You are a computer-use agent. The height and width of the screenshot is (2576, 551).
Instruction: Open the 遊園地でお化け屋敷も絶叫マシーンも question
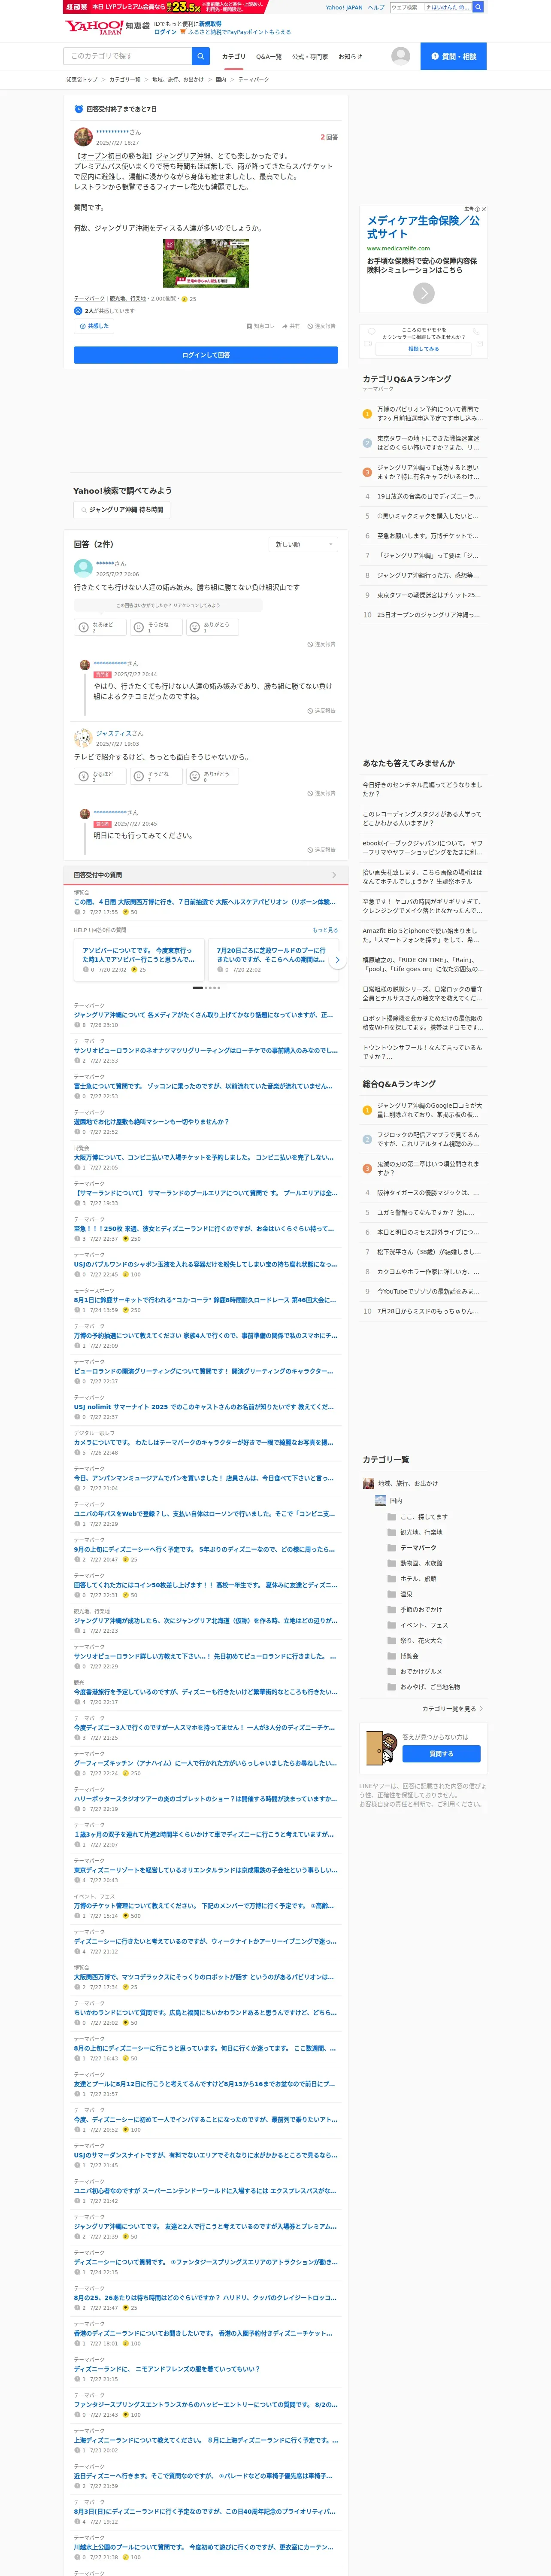[151, 1122]
